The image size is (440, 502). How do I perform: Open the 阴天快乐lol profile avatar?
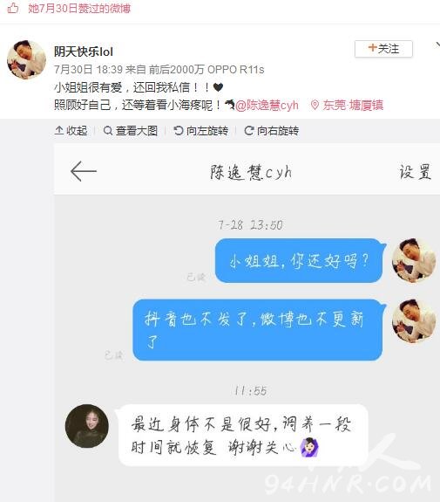point(26,59)
